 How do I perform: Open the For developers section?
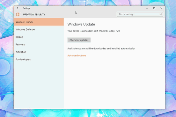[x=39, y=59]
